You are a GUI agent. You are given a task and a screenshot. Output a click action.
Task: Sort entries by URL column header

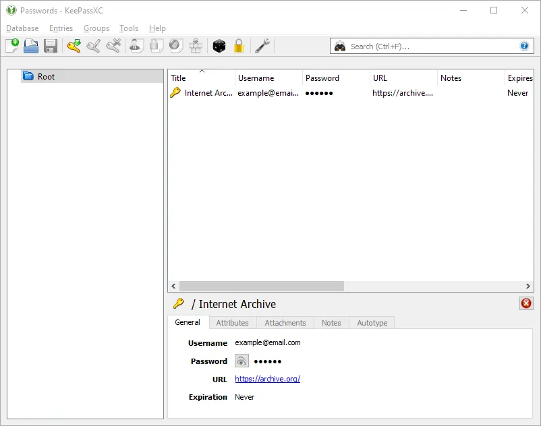pos(403,78)
